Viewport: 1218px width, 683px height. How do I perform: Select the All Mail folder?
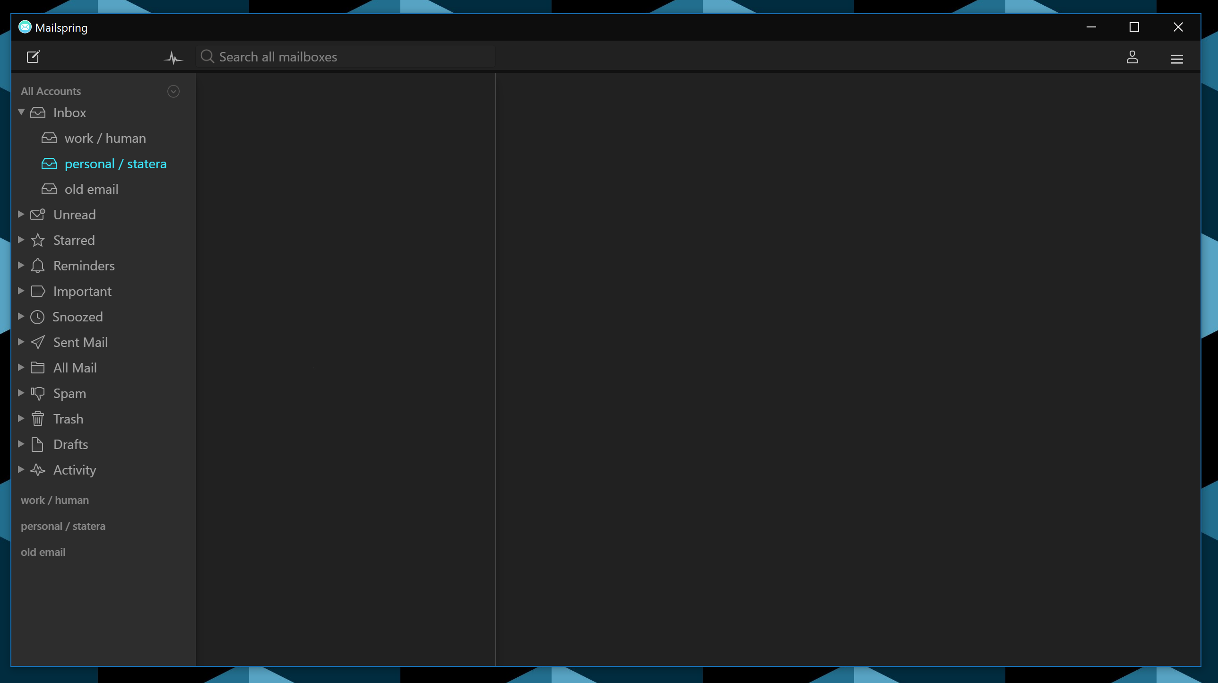click(75, 368)
